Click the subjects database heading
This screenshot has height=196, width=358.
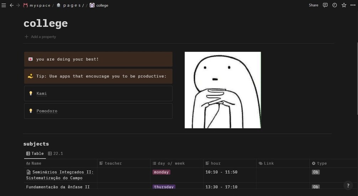coord(36,144)
